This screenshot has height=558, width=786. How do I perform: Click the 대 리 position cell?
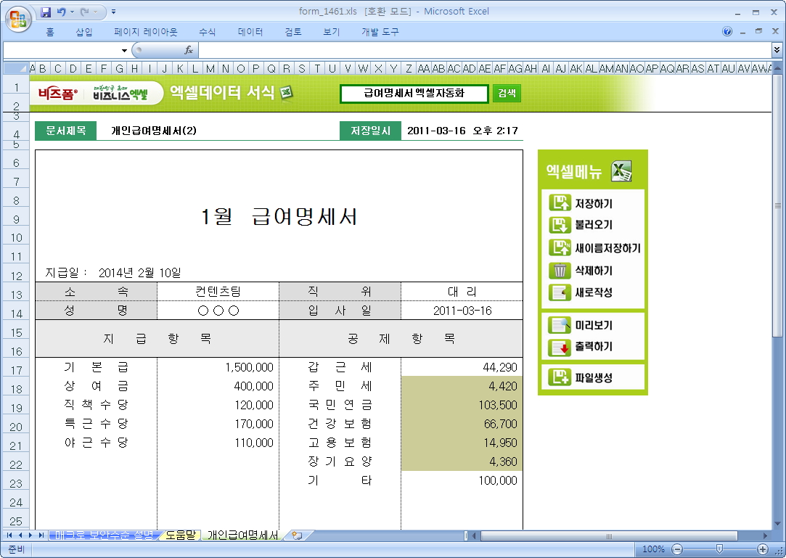tap(462, 291)
